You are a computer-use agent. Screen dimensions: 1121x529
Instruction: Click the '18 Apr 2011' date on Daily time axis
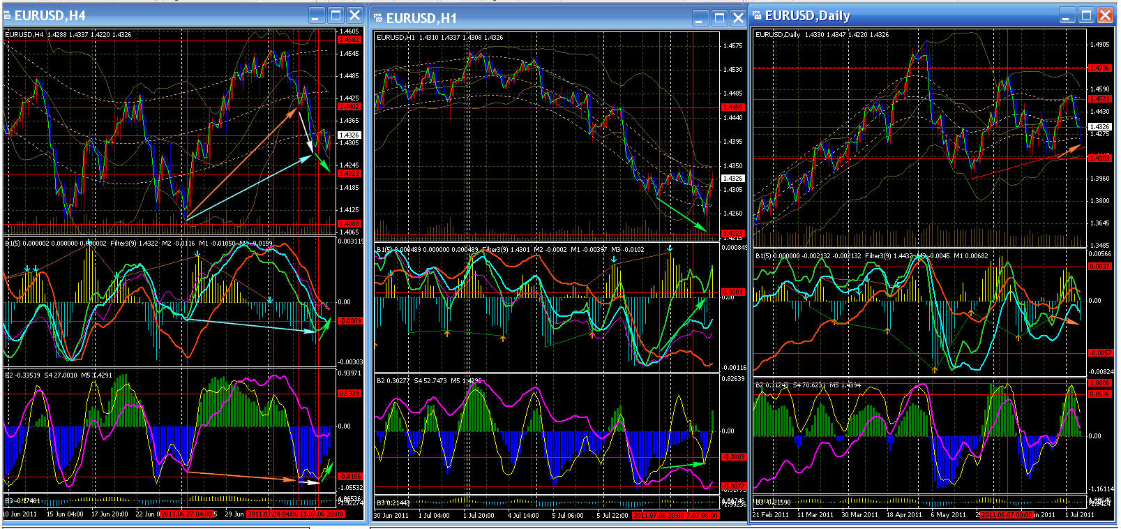pyautogui.click(x=904, y=515)
